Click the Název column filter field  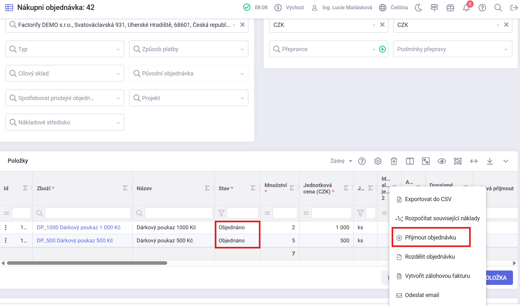pyautogui.click(x=178, y=213)
